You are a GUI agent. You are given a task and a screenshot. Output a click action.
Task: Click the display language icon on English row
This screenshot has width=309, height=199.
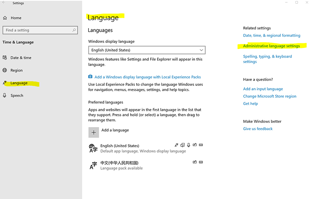[x=177, y=145]
